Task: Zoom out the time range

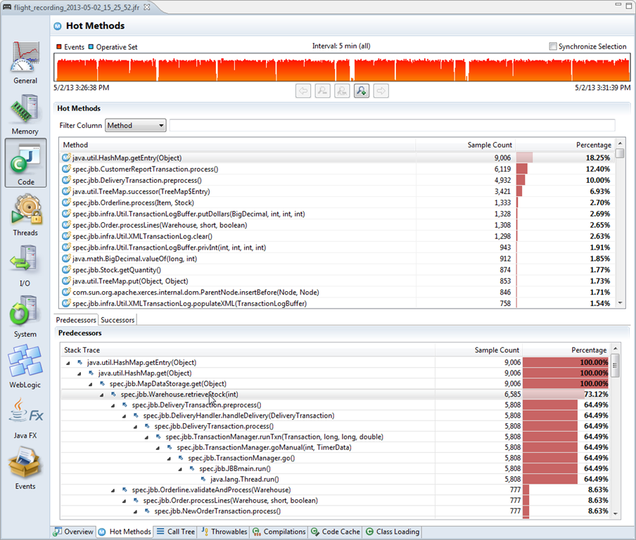Action: pos(322,91)
